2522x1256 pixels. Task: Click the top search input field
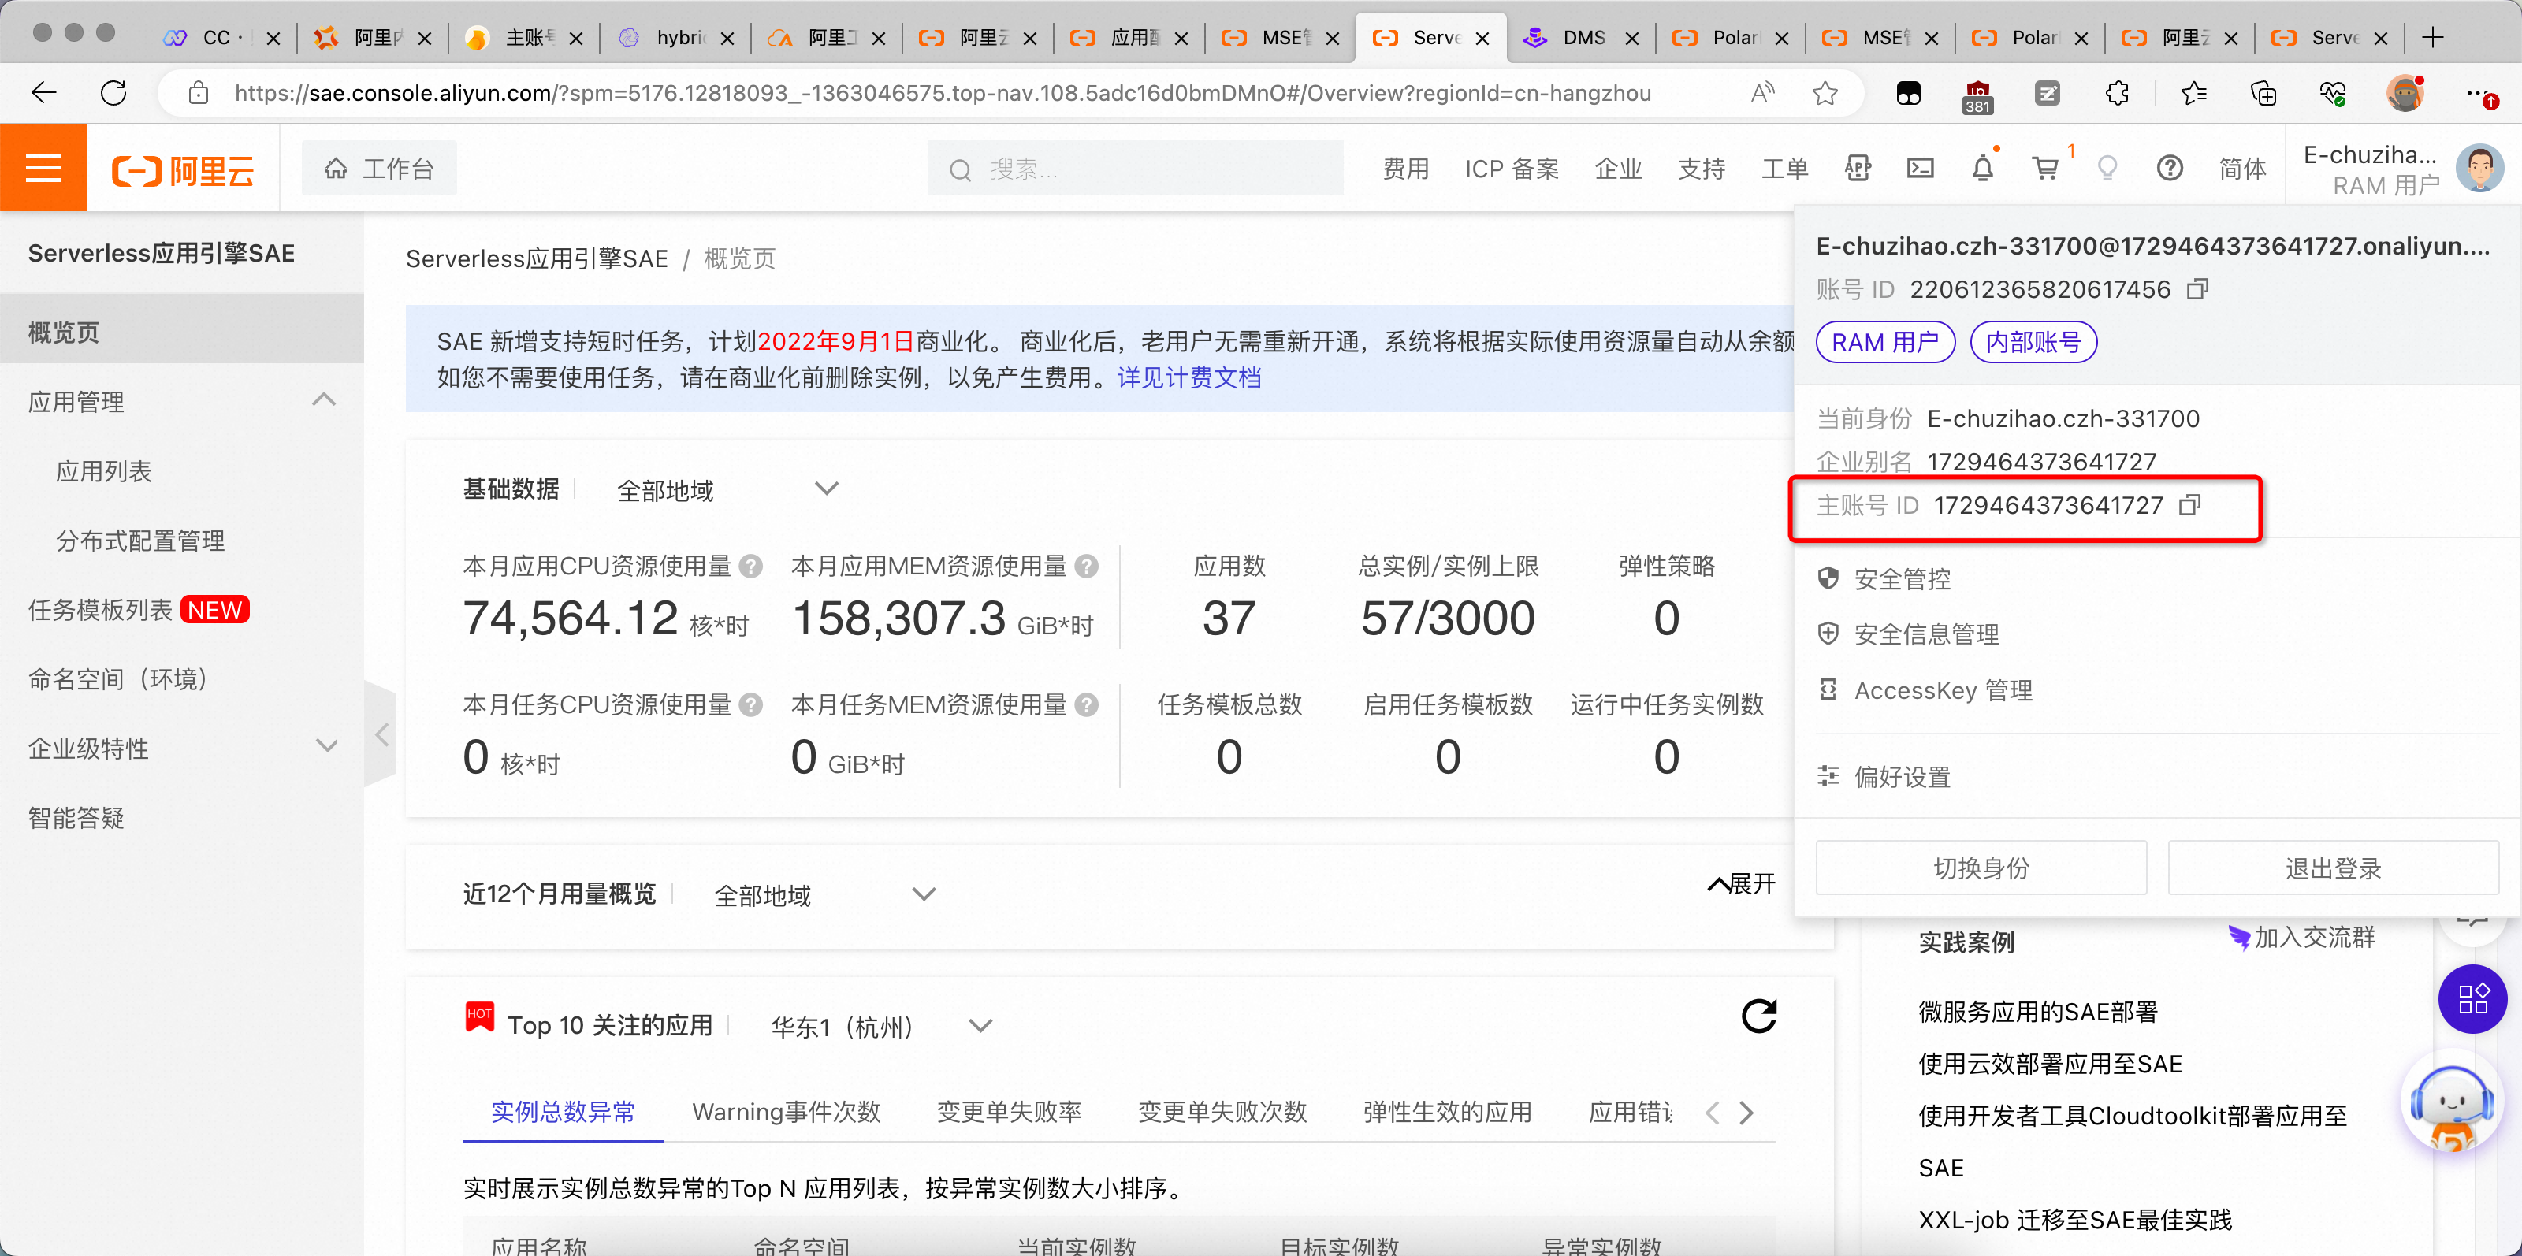(1136, 169)
